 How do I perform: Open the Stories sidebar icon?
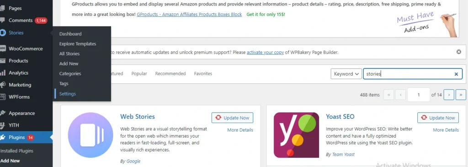pos(3,32)
